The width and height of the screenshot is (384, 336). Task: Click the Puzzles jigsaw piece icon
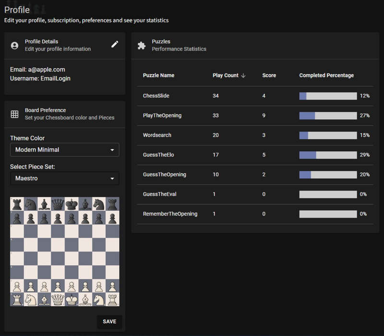click(142, 46)
